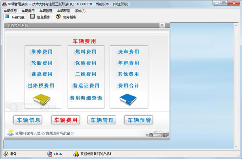Close the 车辆管理系统 navigation panel
Image resolution: width=242 pixels, height=159 pixels.
point(162,25)
